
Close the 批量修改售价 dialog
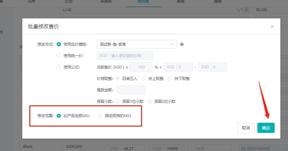point(272,27)
